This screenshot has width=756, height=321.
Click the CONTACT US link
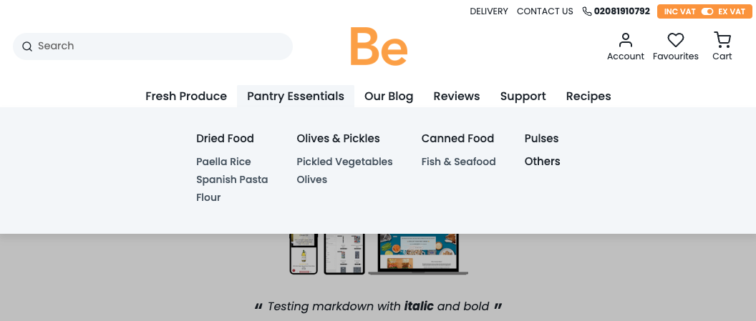tap(545, 11)
